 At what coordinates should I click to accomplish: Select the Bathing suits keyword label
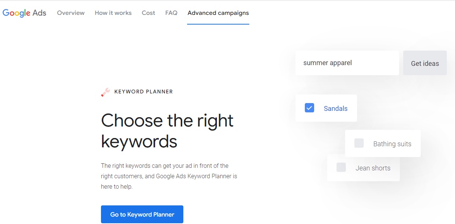click(392, 144)
